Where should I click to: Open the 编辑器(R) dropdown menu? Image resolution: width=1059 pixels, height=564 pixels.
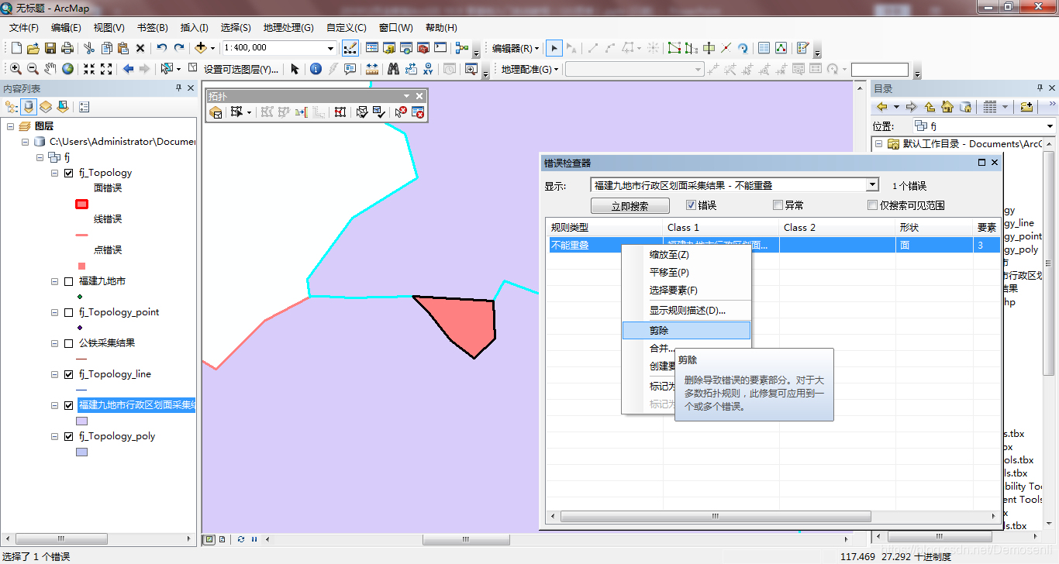[x=516, y=48]
